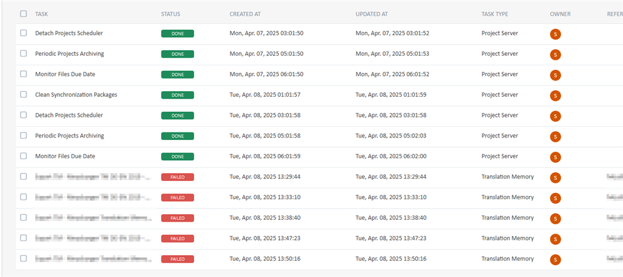
Task: Tick the checkbox for Monitor Files Due Date Apr. 08
Action: [23, 156]
